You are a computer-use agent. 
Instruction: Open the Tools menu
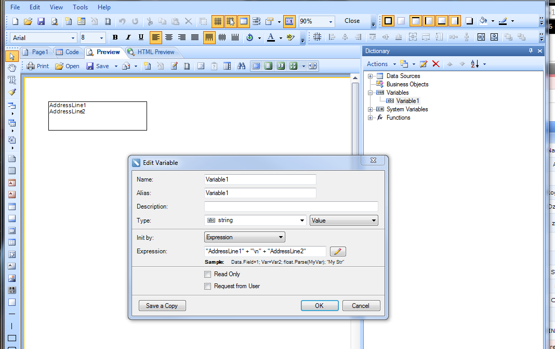[81, 7]
